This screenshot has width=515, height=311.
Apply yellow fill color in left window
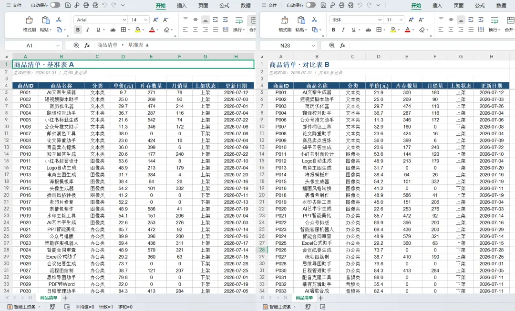click(138, 30)
